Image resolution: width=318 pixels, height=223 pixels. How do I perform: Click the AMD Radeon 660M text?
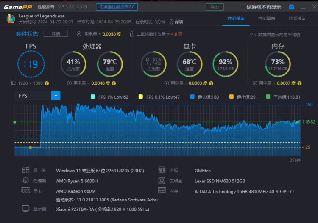(x=76, y=191)
